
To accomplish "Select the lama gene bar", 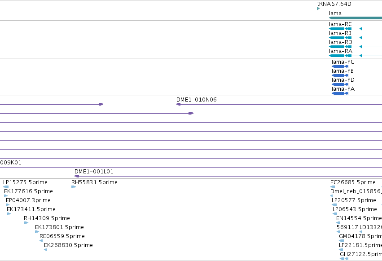I will (356, 18).
